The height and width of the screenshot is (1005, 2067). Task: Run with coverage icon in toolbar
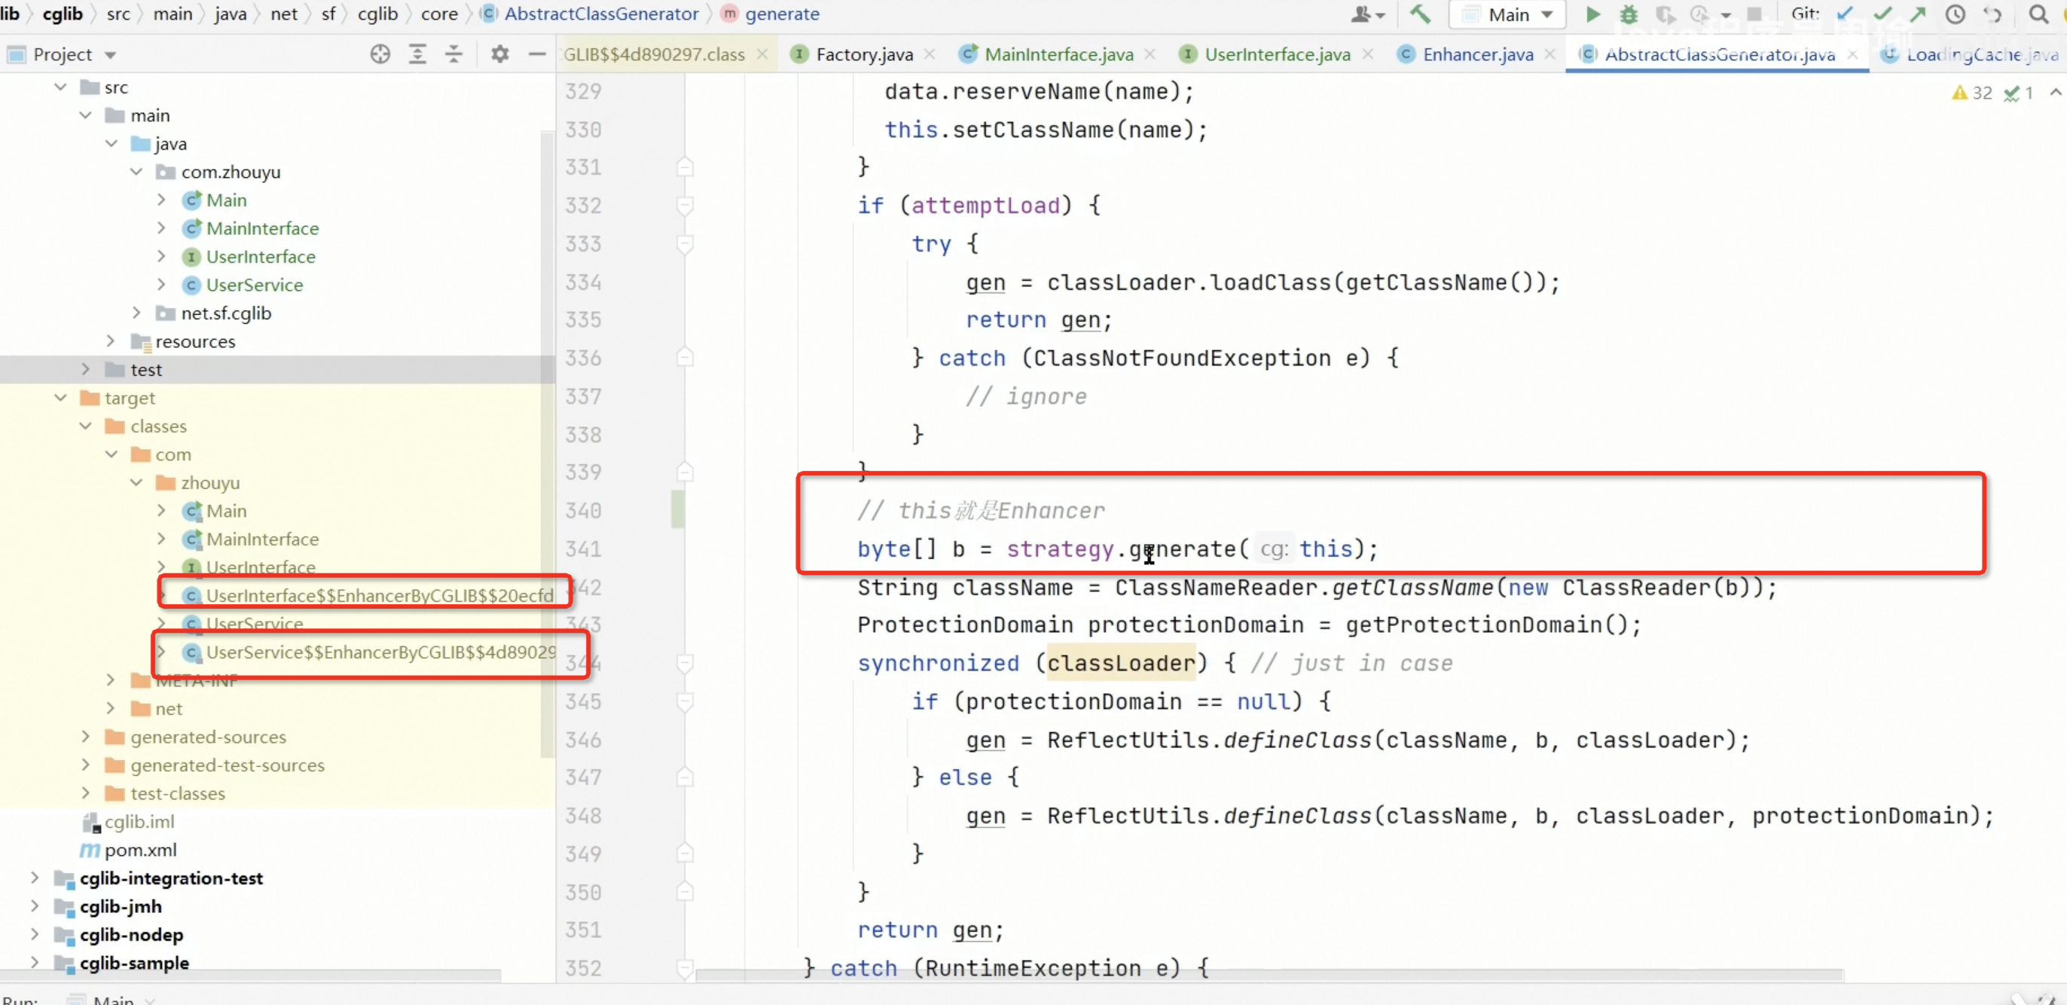coord(1666,14)
